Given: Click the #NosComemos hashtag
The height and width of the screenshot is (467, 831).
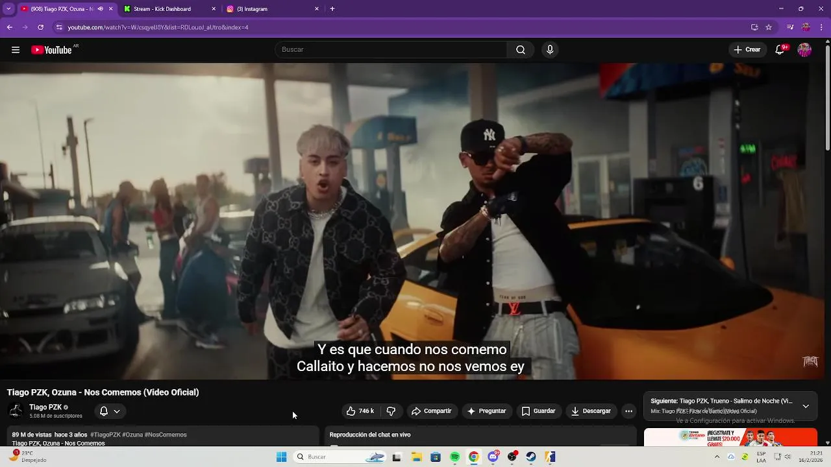Looking at the screenshot, I should coord(166,435).
